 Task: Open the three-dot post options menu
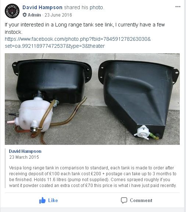click(x=178, y=7)
